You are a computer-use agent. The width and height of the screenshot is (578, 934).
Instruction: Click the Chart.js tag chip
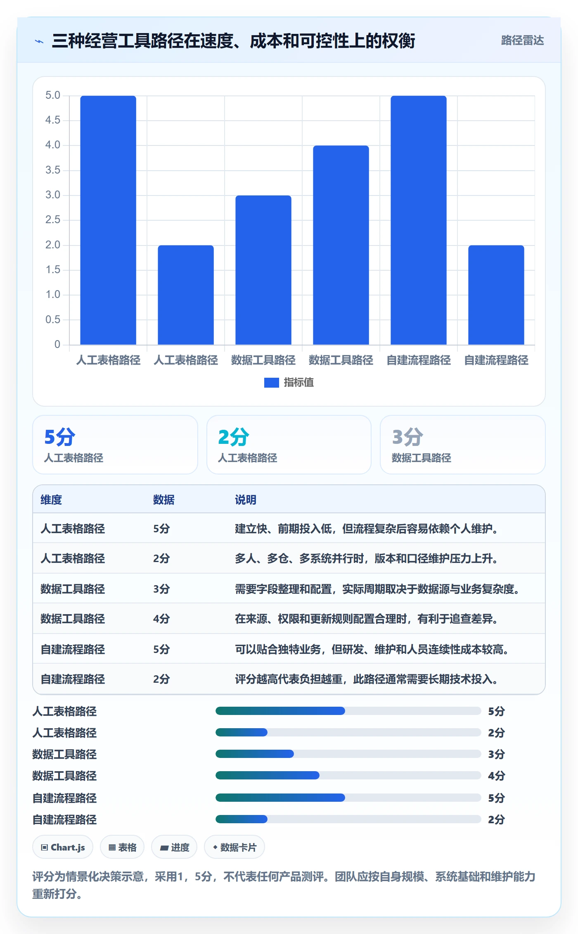[63, 847]
